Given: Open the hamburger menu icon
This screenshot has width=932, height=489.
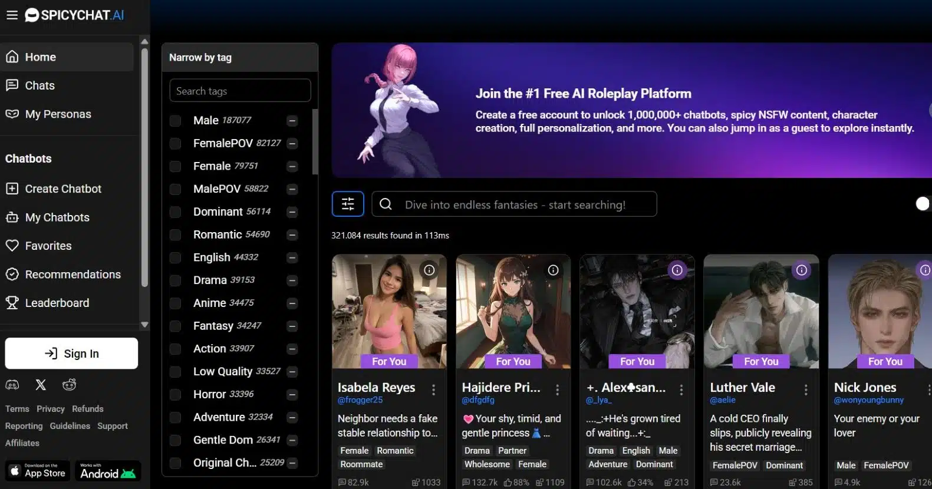Looking at the screenshot, I should [12, 15].
